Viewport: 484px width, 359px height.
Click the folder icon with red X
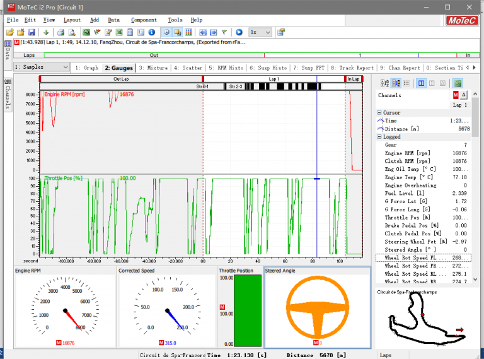point(21,32)
